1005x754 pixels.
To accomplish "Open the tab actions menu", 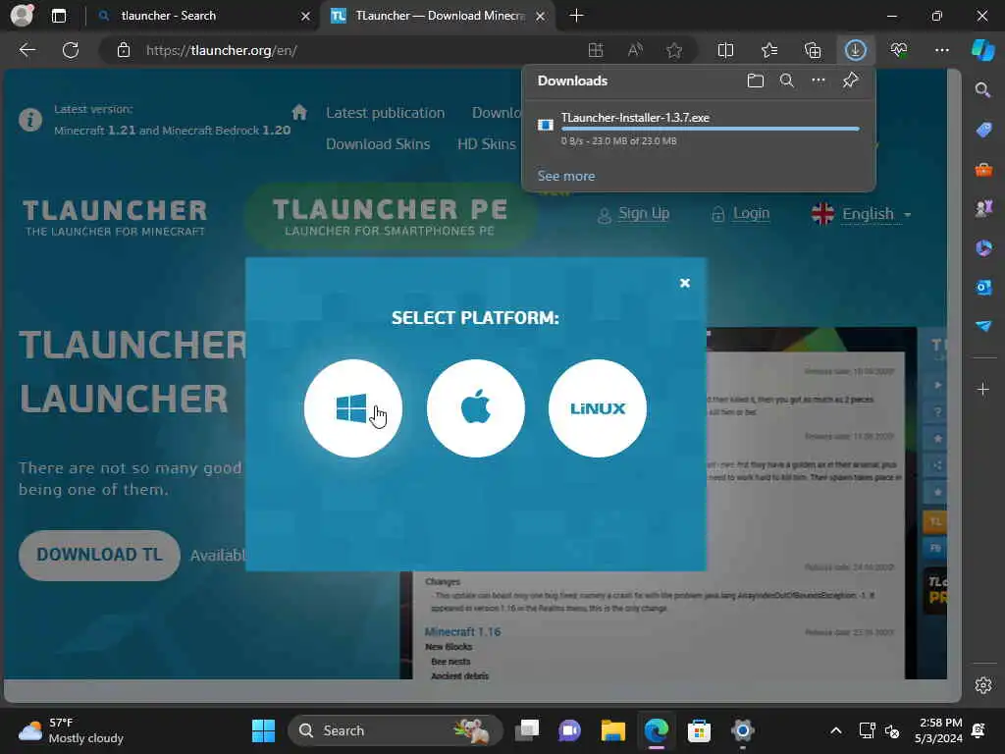I will coord(59,16).
